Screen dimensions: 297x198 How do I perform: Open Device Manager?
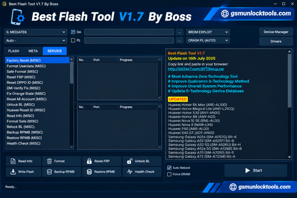[x=276, y=32]
